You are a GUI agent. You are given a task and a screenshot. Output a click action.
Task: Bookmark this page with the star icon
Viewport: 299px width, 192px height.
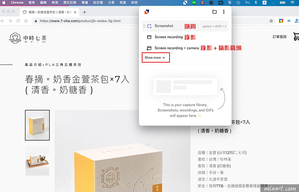click(x=271, y=21)
